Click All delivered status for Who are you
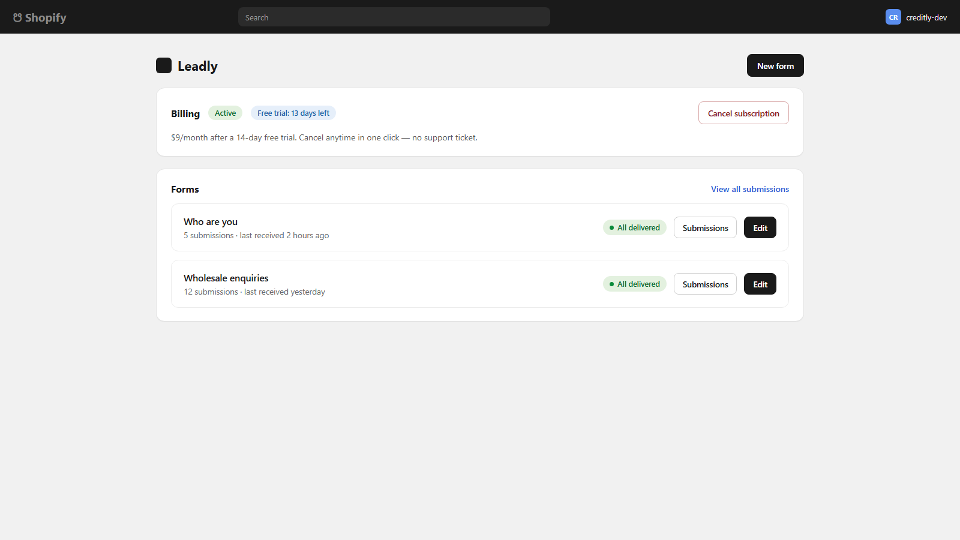The height and width of the screenshot is (540, 960). coord(635,227)
